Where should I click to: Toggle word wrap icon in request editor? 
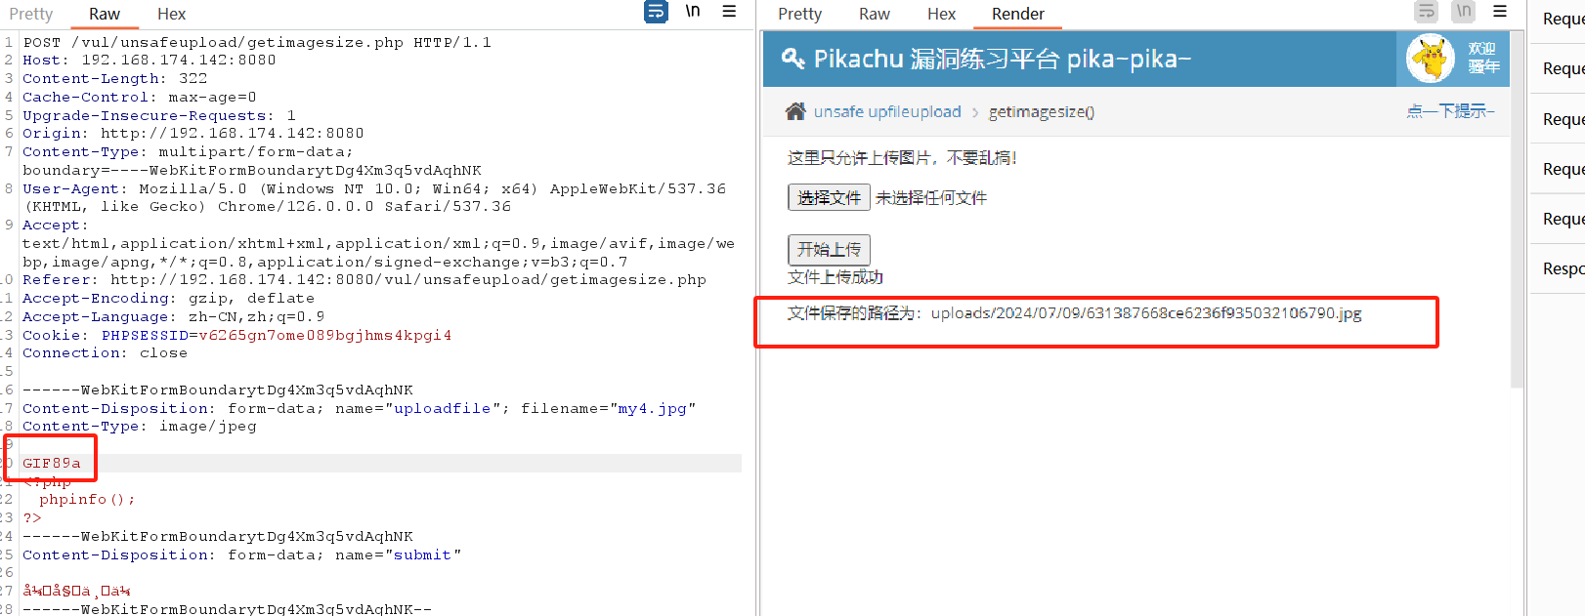pos(656,12)
